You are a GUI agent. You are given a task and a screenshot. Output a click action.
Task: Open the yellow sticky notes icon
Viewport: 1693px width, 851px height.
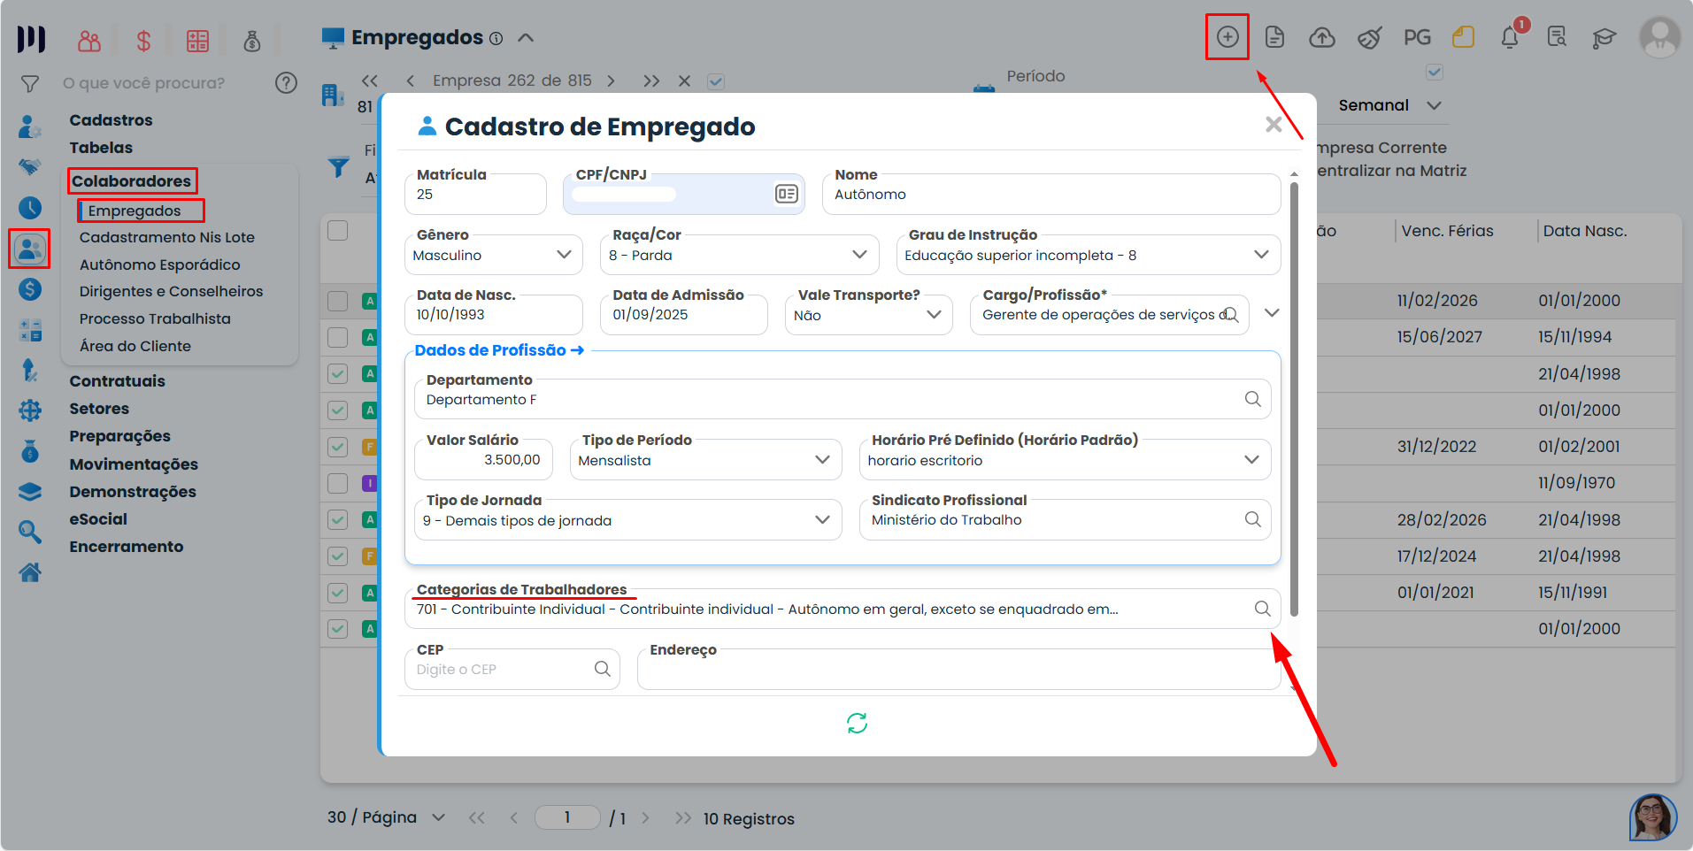tap(1464, 37)
